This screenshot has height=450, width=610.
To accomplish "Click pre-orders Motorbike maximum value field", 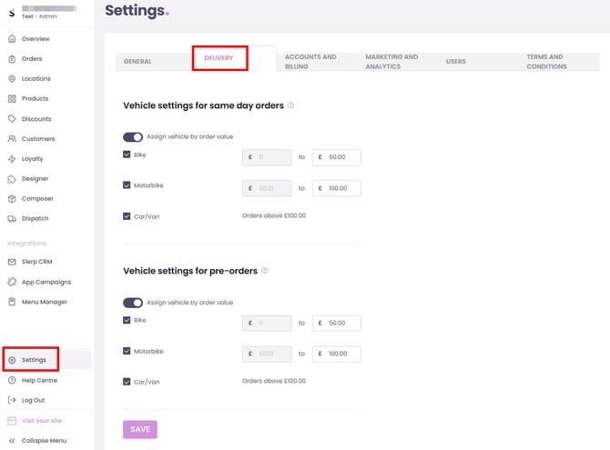I will pos(337,355).
